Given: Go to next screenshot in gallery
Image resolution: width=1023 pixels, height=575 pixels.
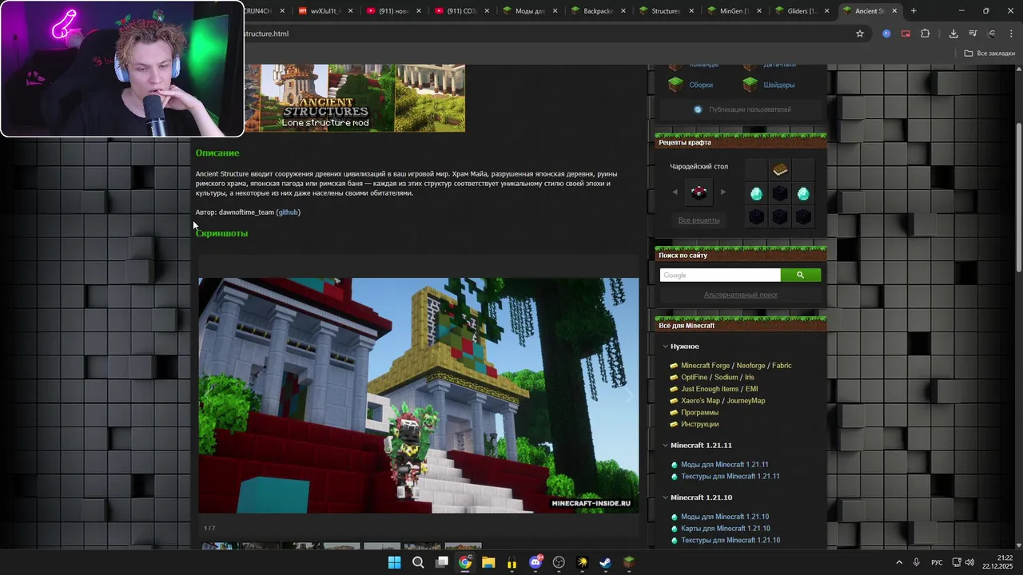Looking at the screenshot, I should [628, 395].
